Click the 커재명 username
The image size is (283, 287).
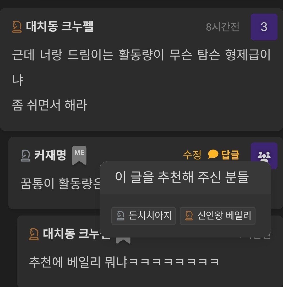pyautogui.click(x=50, y=155)
